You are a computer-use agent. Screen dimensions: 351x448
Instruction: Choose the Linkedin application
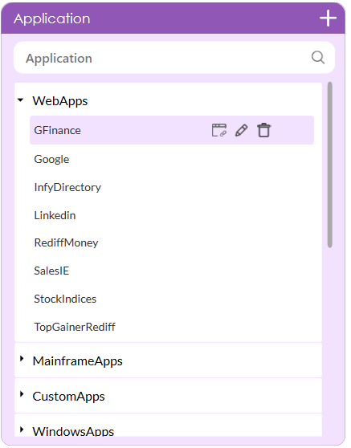click(x=55, y=215)
